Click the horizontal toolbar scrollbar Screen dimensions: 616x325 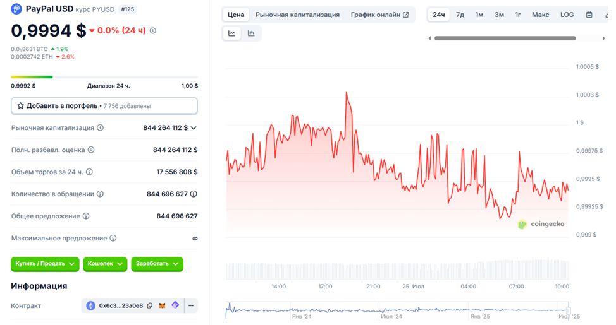pyautogui.click(x=505, y=38)
